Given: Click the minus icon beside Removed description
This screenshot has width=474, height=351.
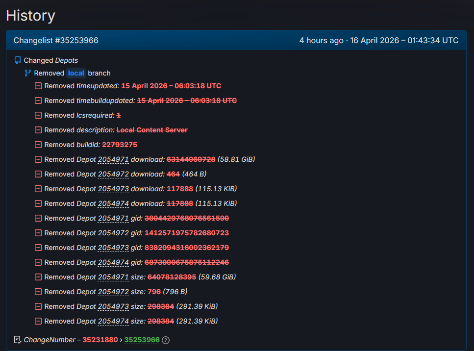Looking at the screenshot, I should (x=38, y=130).
